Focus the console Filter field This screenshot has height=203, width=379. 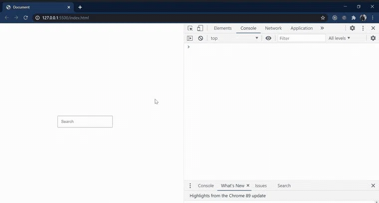[x=301, y=38]
